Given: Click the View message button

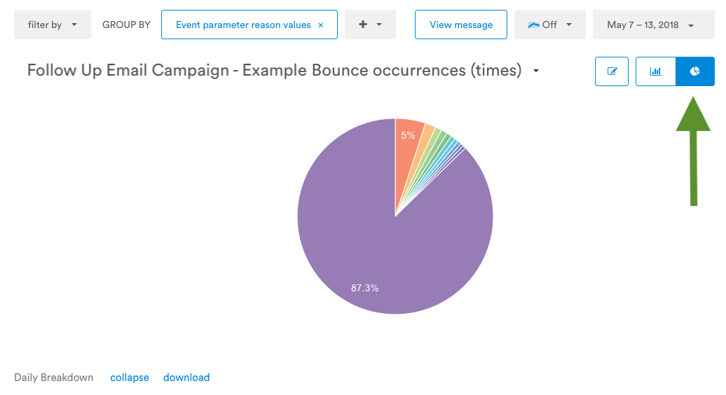Looking at the screenshot, I should pyautogui.click(x=460, y=25).
